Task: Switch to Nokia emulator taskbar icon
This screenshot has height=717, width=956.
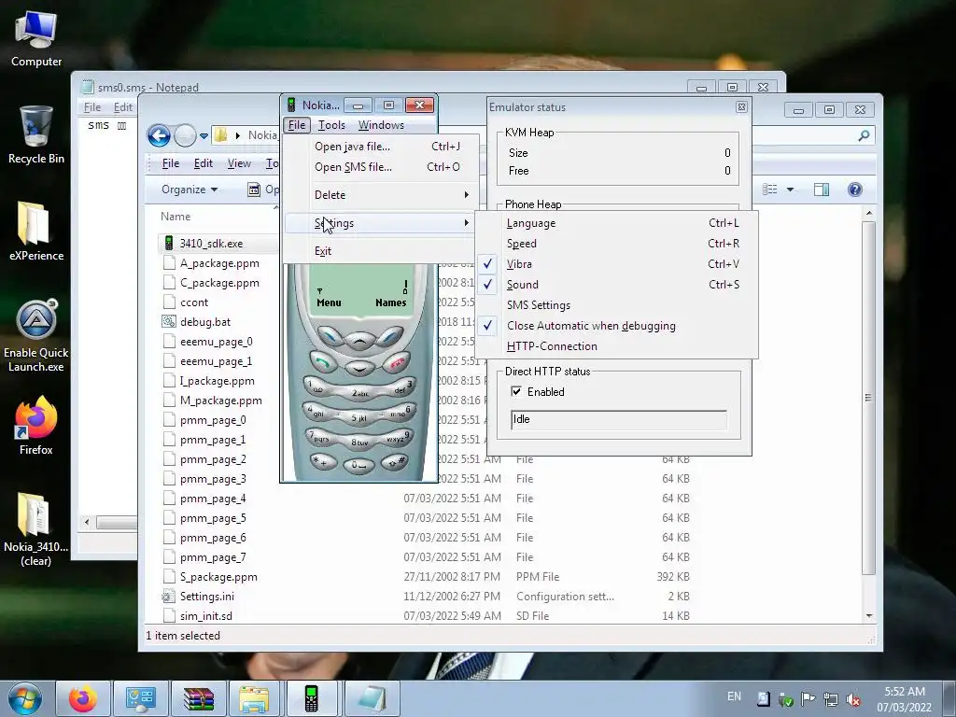Action: (311, 698)
